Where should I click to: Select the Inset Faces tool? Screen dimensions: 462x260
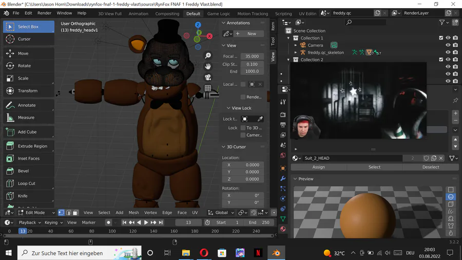(x=29, y=158)
